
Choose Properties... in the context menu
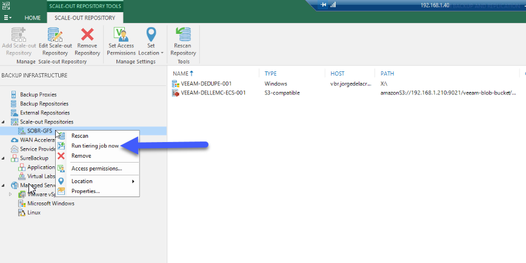click(85, 192)
